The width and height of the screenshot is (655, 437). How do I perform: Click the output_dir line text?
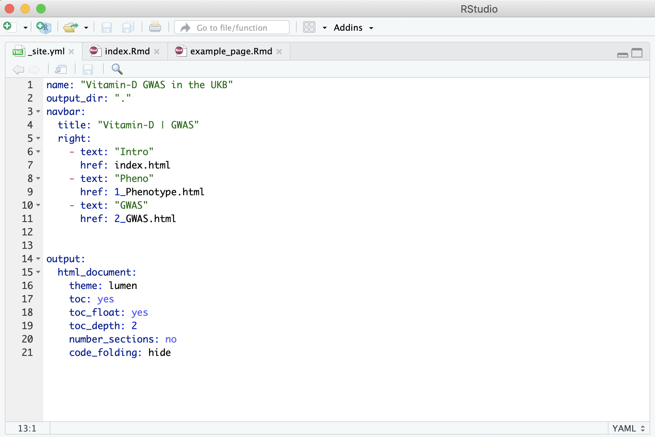pos(89,98)
